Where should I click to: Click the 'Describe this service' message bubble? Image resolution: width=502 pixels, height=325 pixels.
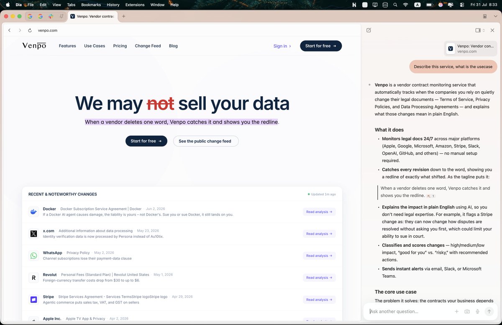453,67
